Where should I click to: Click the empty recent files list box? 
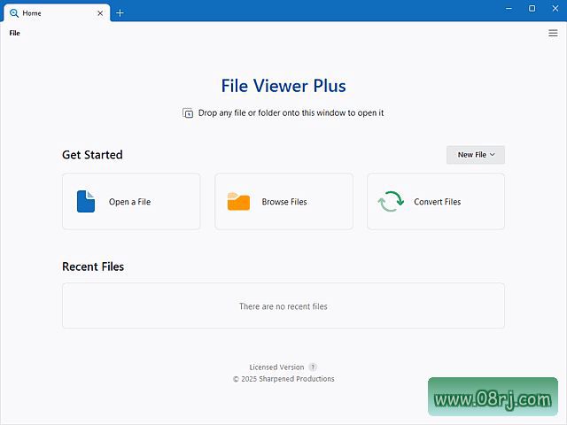coord(283,306)
